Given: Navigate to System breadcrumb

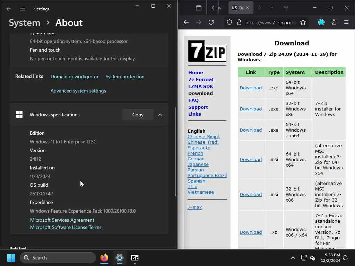Looking at the screenshot, I should point(25,23).
